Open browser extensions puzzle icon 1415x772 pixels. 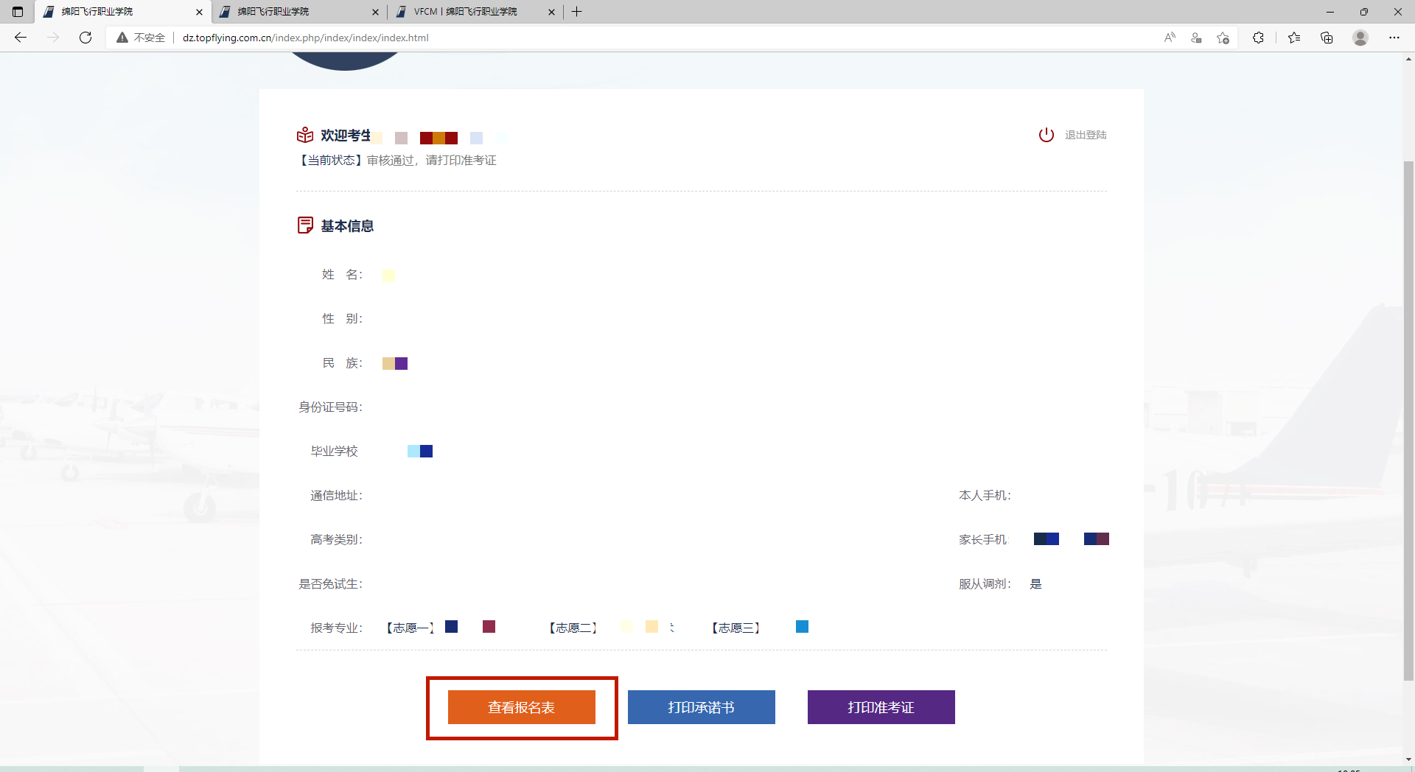(1258, 38)
